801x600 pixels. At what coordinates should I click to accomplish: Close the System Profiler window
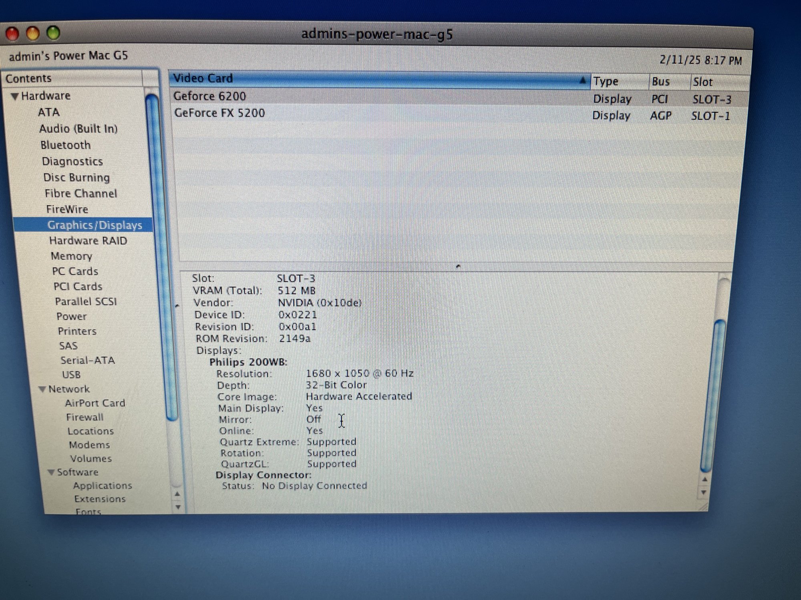tap(12, 34)
